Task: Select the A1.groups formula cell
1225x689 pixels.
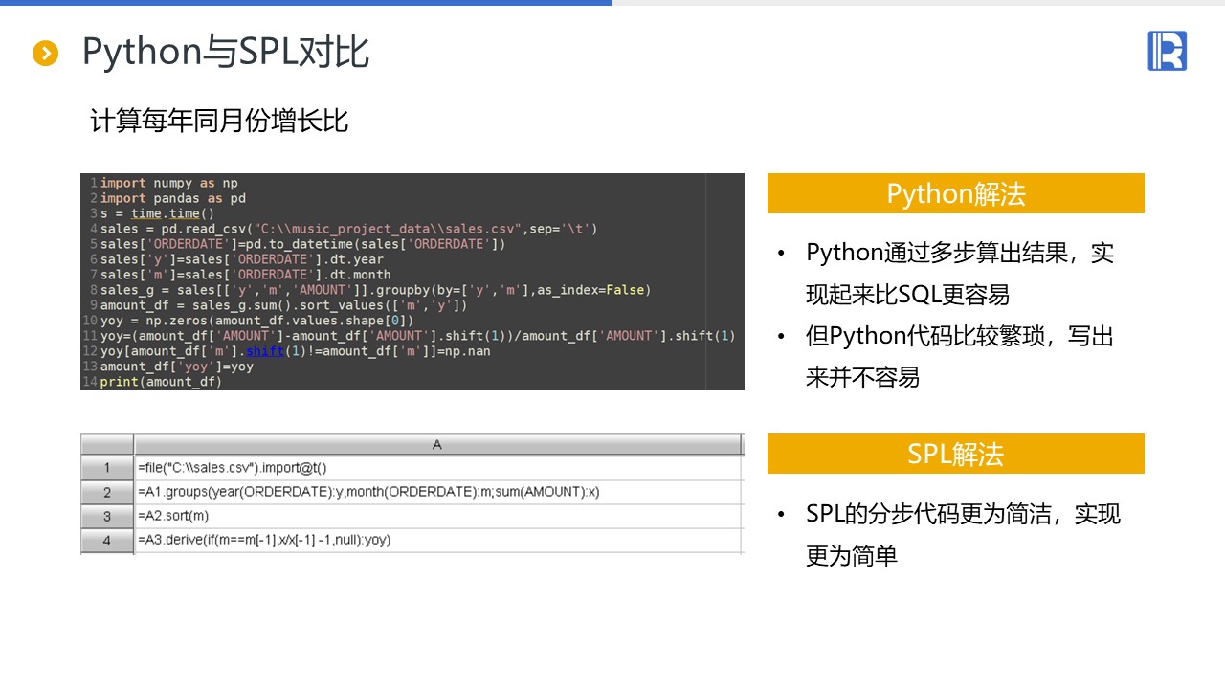Action: click(437, 492)
